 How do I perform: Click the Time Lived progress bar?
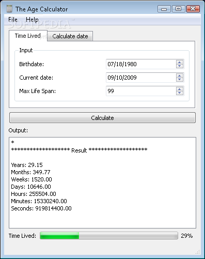(109, 236)
